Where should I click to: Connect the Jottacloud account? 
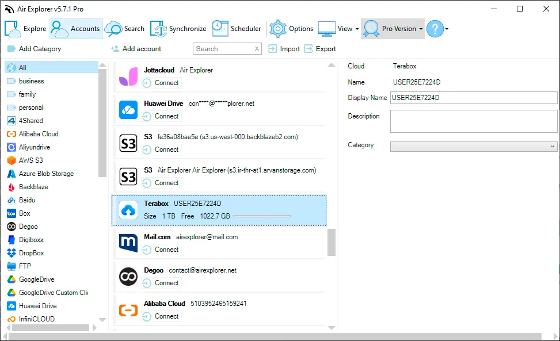[161, 83]
